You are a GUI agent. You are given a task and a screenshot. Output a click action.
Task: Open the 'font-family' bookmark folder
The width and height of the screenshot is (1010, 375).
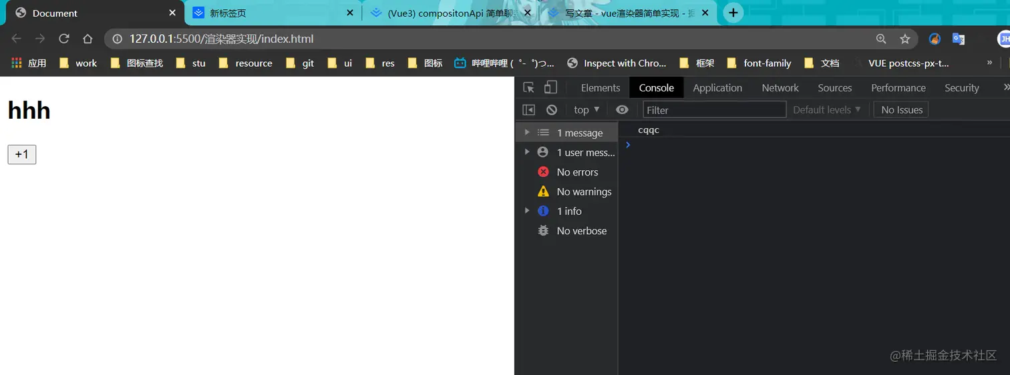(x=759, y=63)
